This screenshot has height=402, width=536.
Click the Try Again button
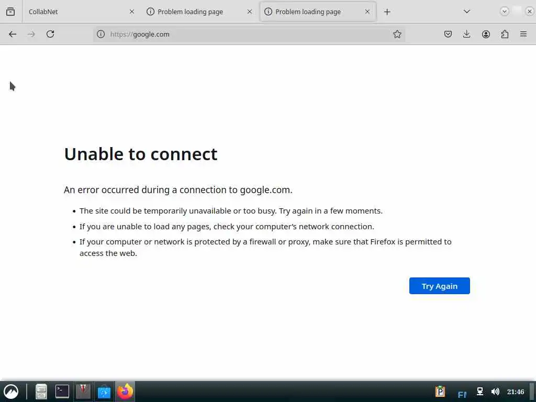pos(439,286)
